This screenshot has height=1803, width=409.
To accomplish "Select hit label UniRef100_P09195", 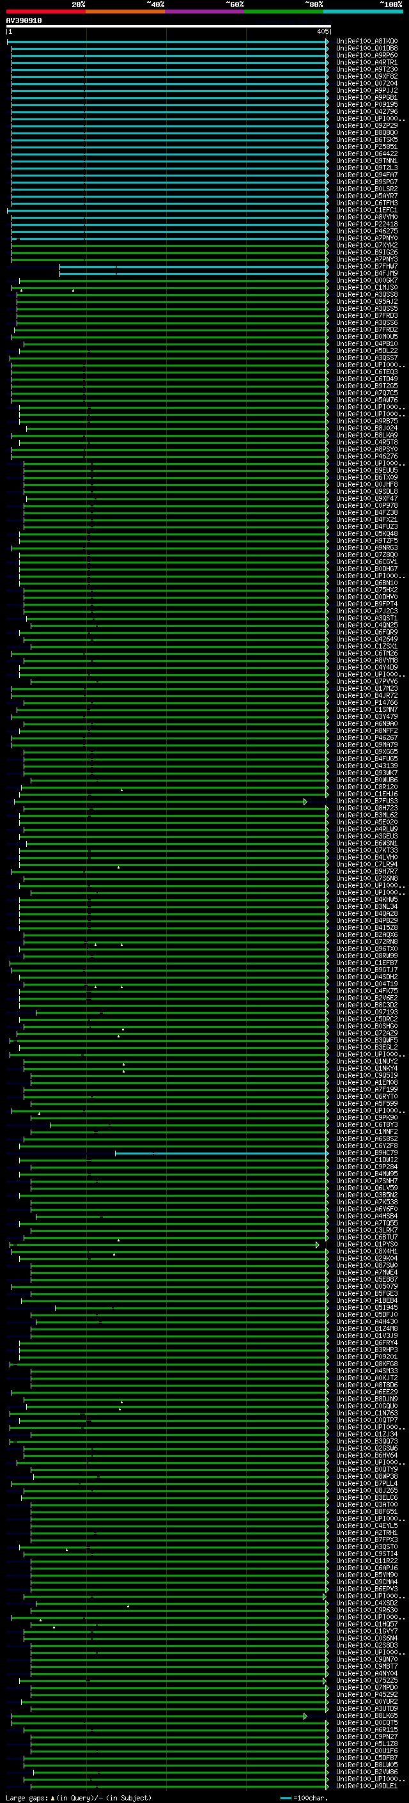I will pos(367,104).
